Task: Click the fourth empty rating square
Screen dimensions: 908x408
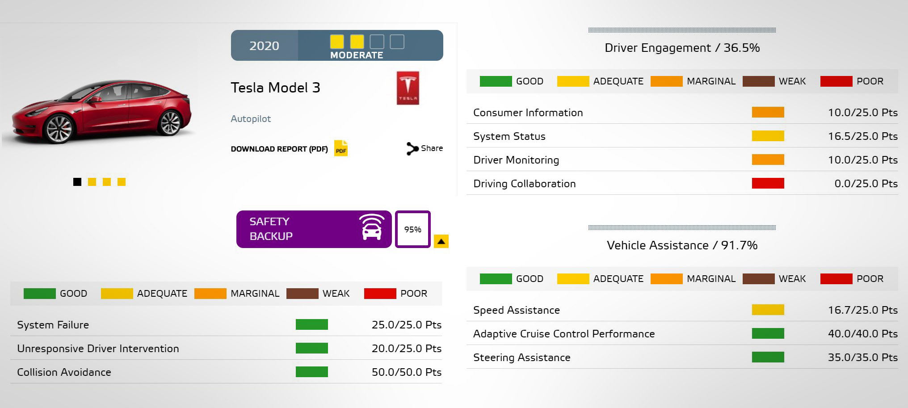Action: pos(397,42)
